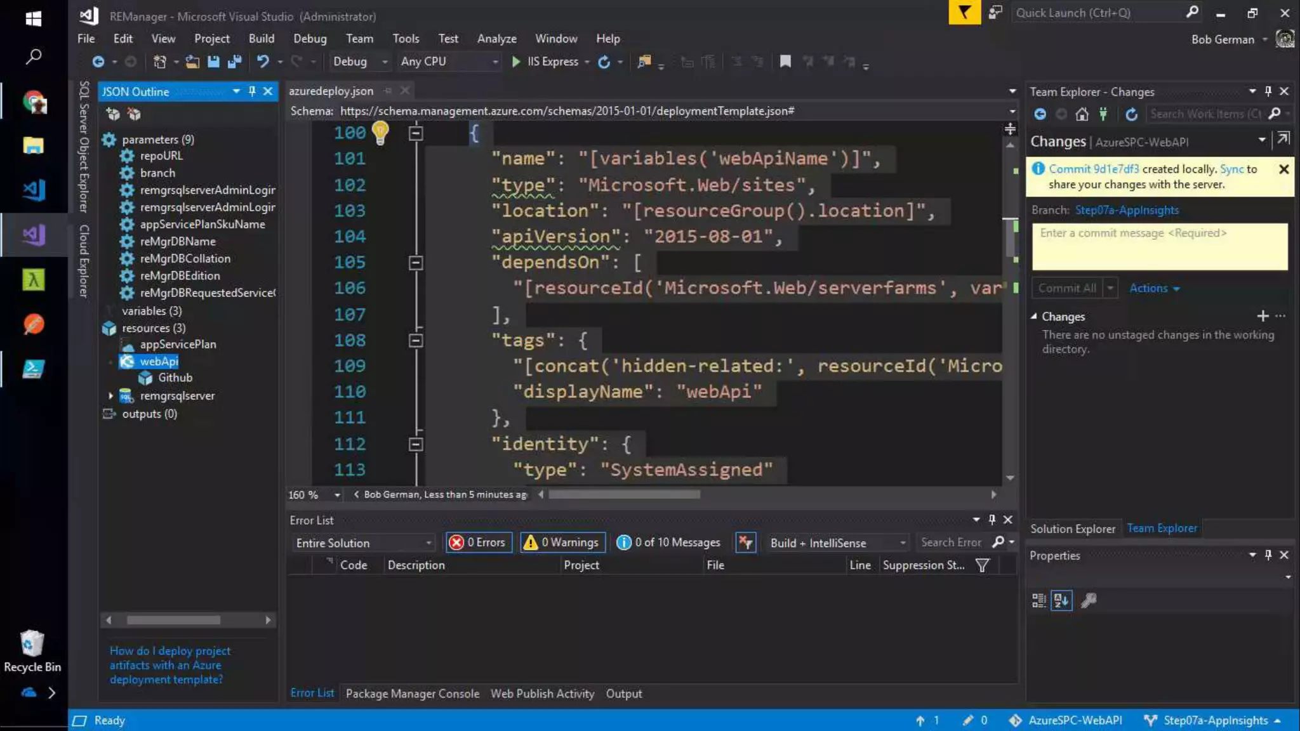Click the bookmark toolbar icon

click(x=785, y=62)
